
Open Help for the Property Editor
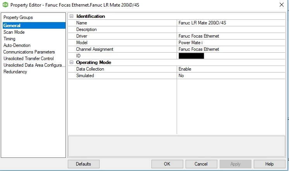click(x=270, y=164)
